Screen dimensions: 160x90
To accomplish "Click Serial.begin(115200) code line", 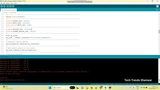I will pos(15,17).
